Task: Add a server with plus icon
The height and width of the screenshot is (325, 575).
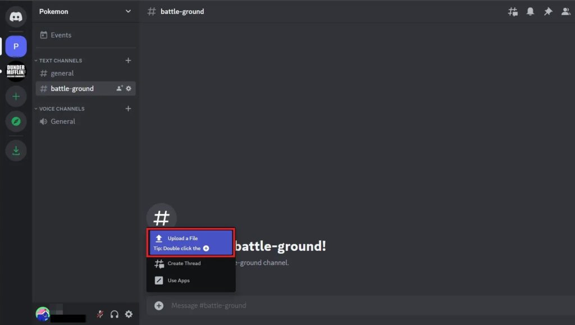Action: coord(16,97)
